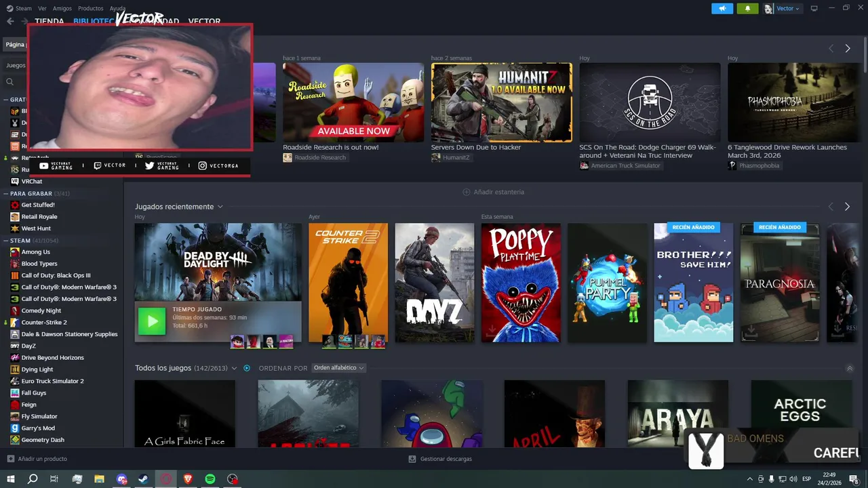Go back with the navigation arrow
The image size is (868, 488).
10,21
